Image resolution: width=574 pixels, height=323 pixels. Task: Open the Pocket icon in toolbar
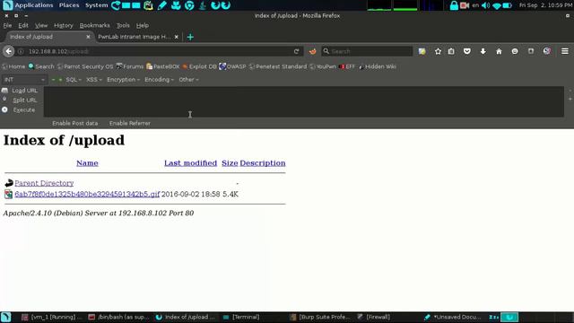(466, 51)
